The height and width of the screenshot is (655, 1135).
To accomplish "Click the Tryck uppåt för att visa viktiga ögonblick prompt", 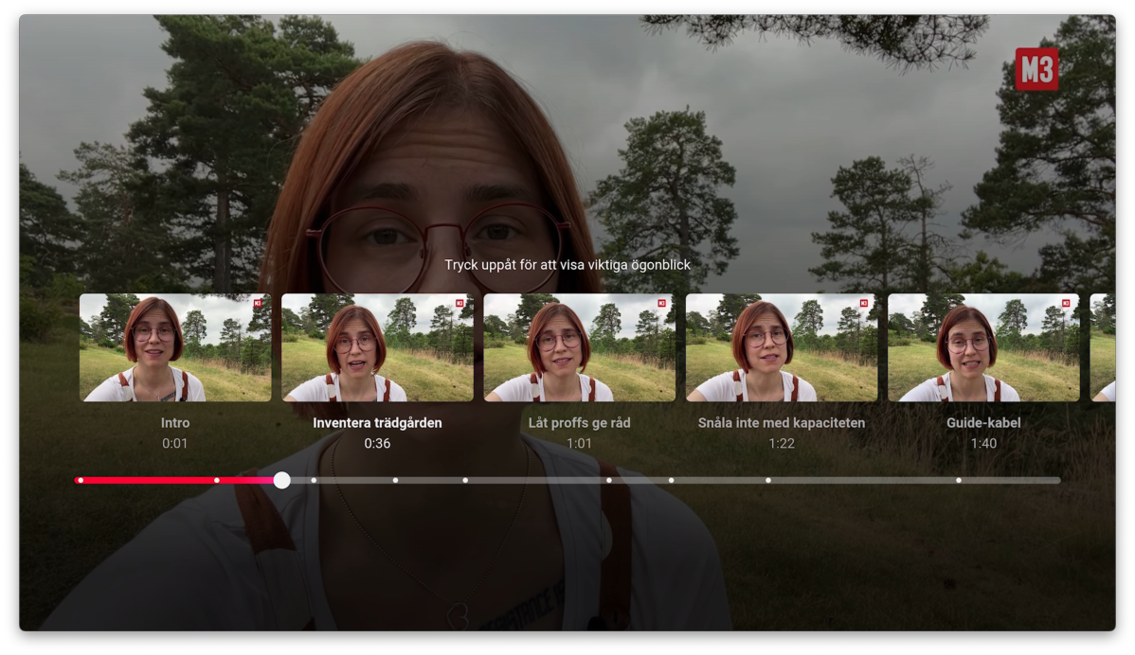I will pyautogui.click(x=567, y=266).
